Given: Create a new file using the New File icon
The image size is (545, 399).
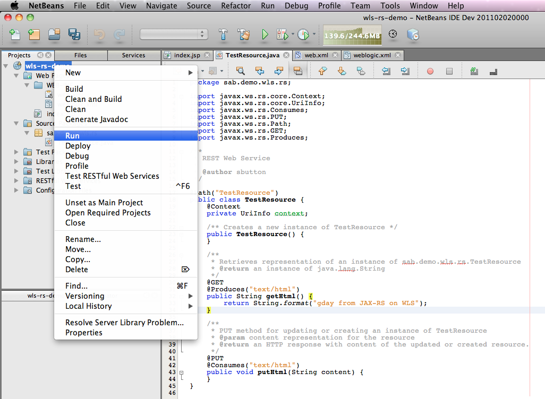Looking at the screenshot, I should coord(13,34).
